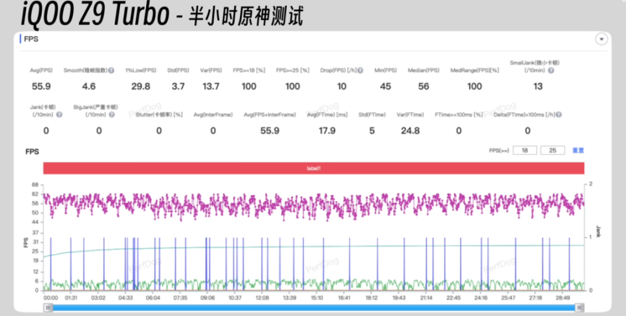
Task: Click the Median(FPS) value 56
Action: pyautogui.click(x=424, y=86)
